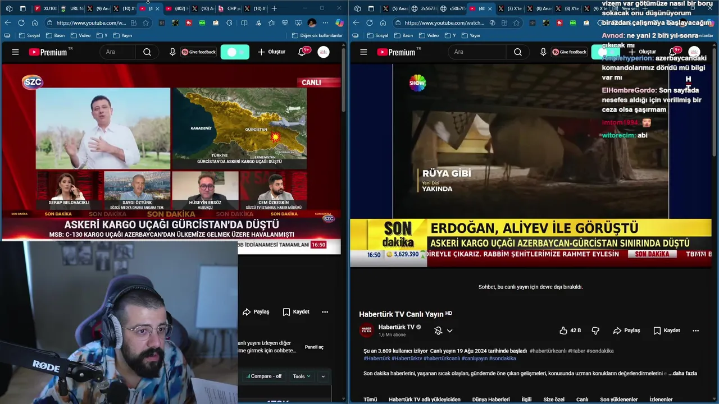Start voice search in right window
This screenshot has height=404, width=719.
pyautogui.click(x=543, y=52)
